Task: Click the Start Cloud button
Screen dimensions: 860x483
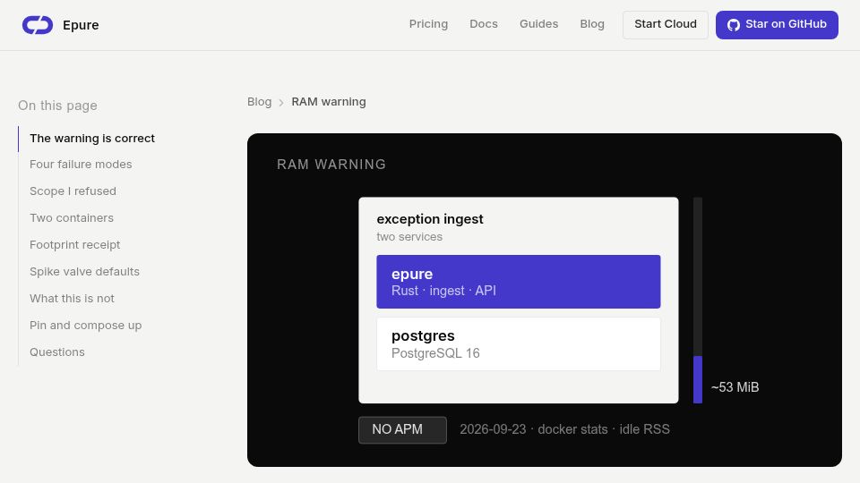Action: pos(666,25)
